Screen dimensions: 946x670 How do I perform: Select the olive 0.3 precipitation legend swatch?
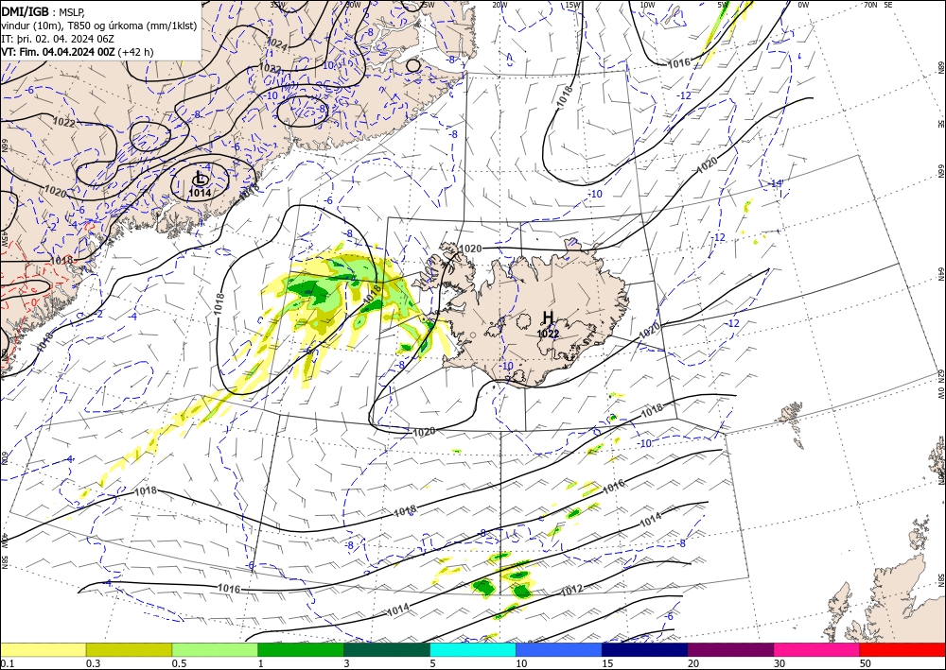point(129,649)
